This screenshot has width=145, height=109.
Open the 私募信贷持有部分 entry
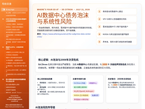11,87
